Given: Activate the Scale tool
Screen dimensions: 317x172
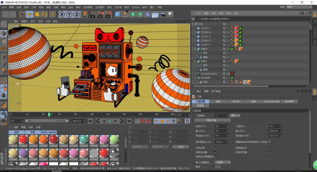Looking at the screenshot, I should (x=37, y=14).
